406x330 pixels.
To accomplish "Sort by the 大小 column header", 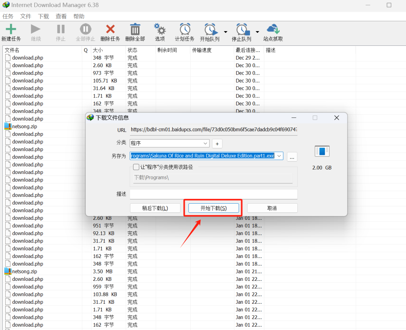I will pos(109,50).
